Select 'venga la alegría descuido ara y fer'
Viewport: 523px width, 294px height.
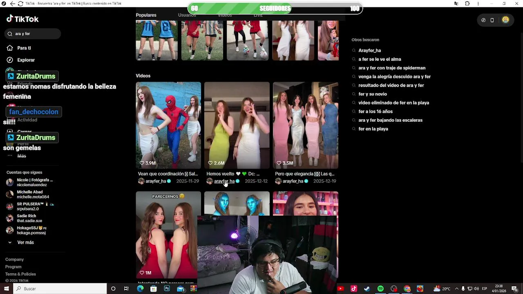click(x=394, y=77)
